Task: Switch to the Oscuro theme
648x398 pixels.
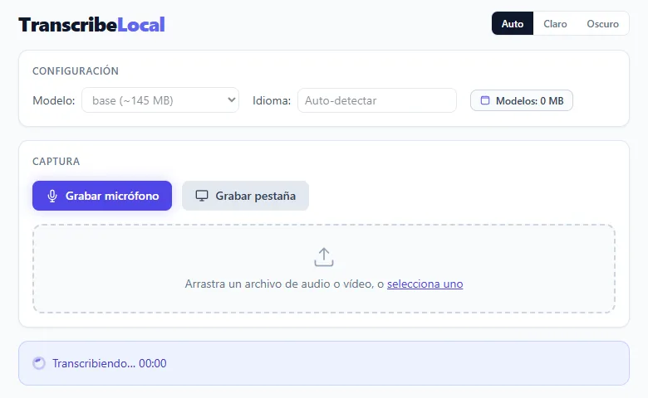Action: pyautogui.click(x=602, y=23)
